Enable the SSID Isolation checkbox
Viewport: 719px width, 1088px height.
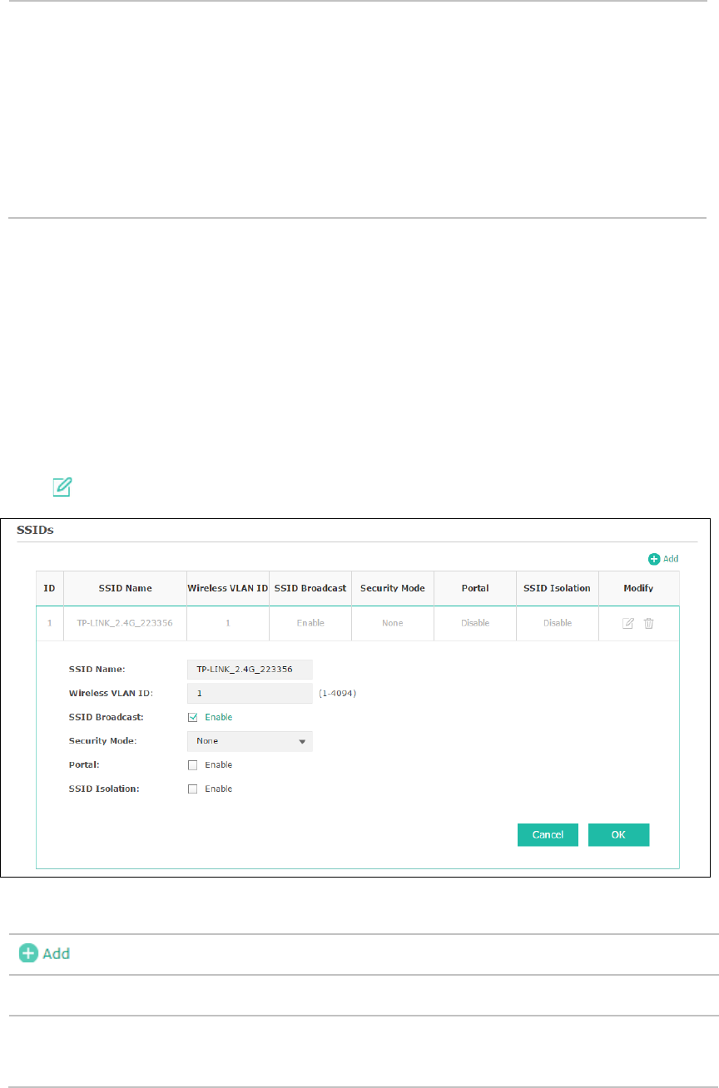193,789
